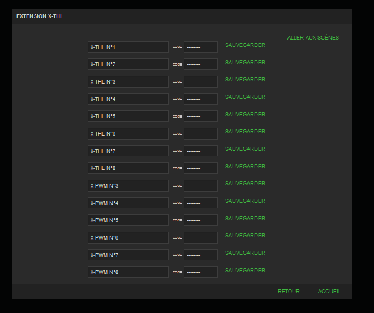Edit the X-THL N°1 name field
Screen dimensions: 374x313
point(128,47)
